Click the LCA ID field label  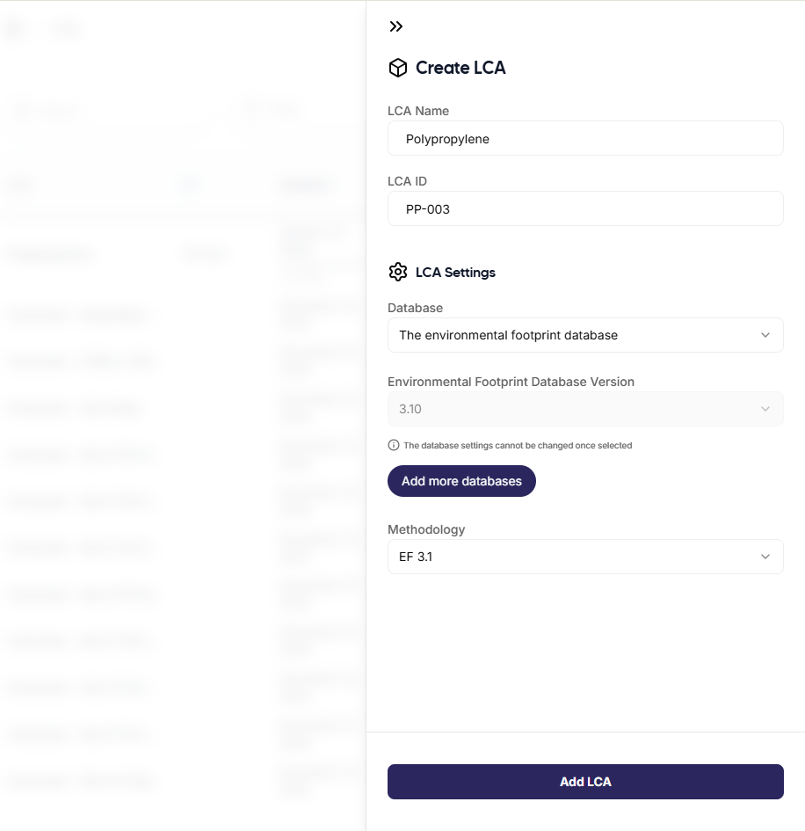[408, 181]
